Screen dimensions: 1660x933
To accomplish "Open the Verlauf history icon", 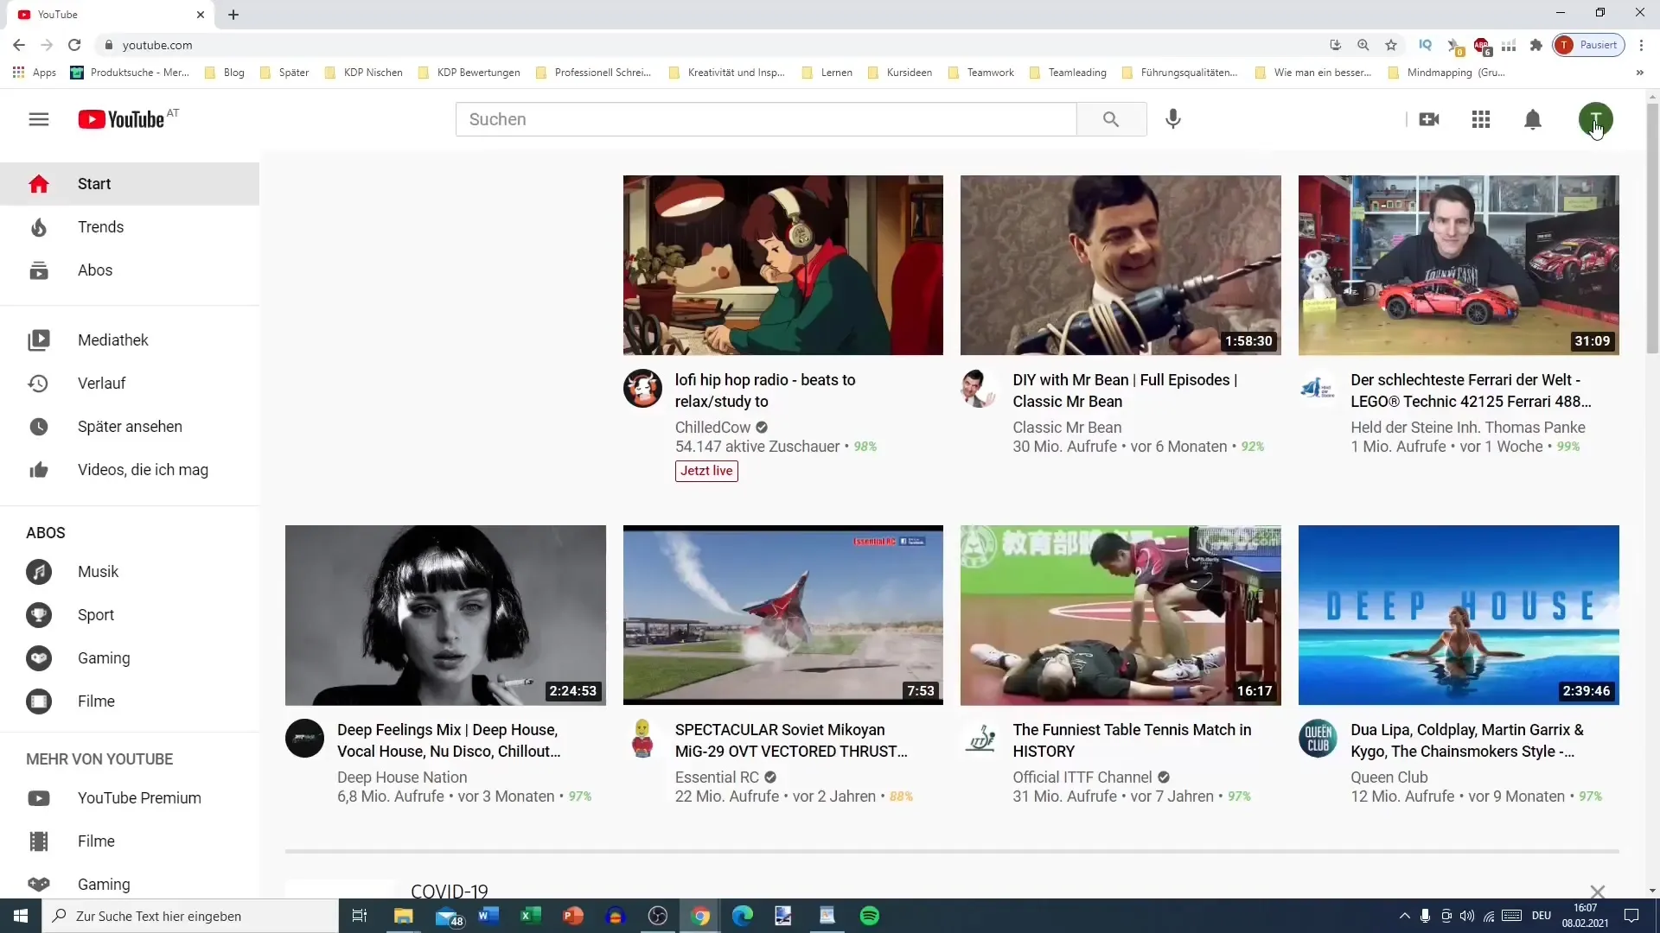I will (38, 383).
